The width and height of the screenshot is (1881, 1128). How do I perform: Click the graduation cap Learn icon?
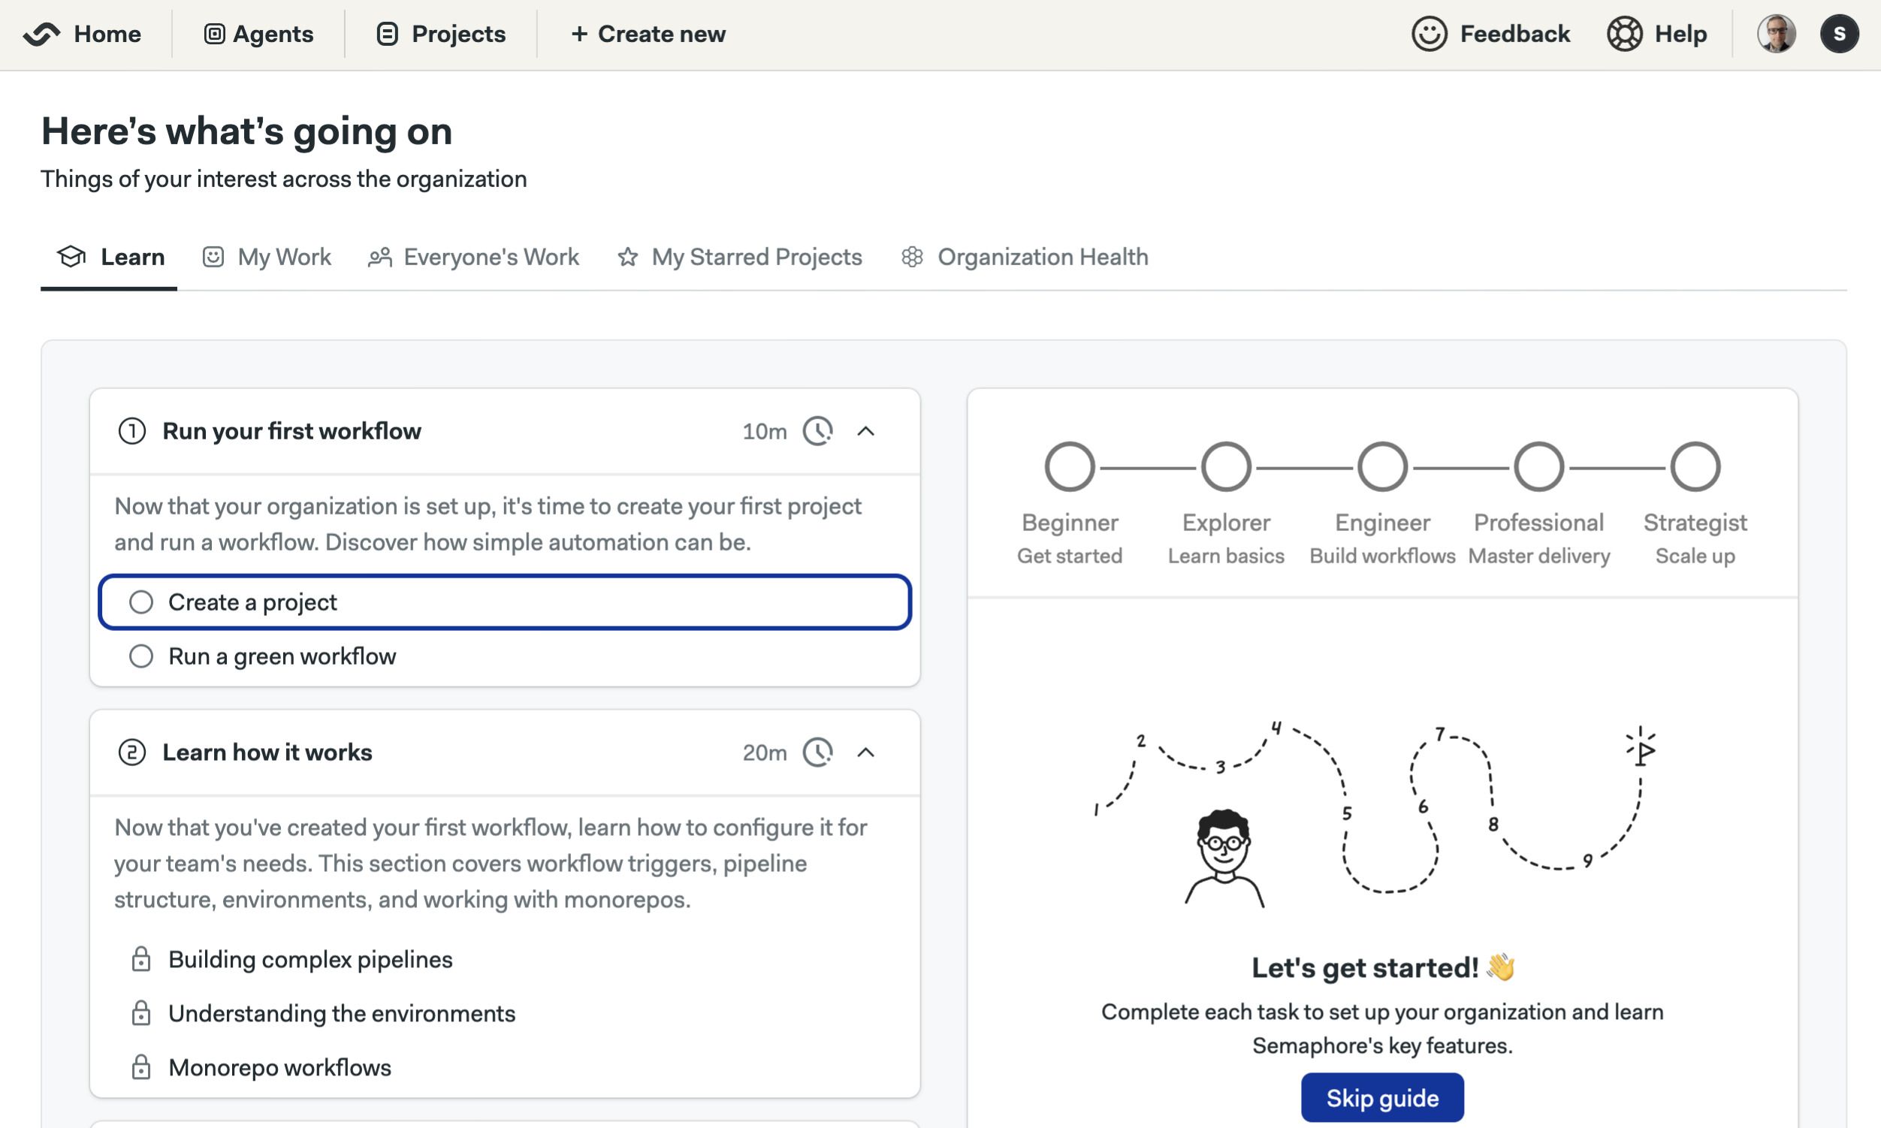point(71,257)
